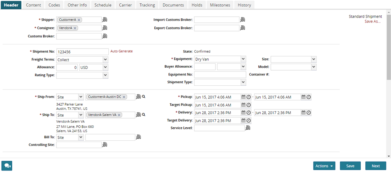This screenshot has height=173, width=391.
Task: Click magnifier search icon beside Ship From
Action: 144,97
